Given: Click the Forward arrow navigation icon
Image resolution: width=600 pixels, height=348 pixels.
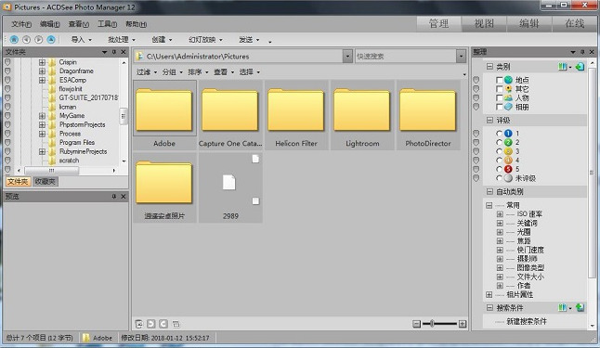Looking at the screenshot, I should (x=39, y=39).
